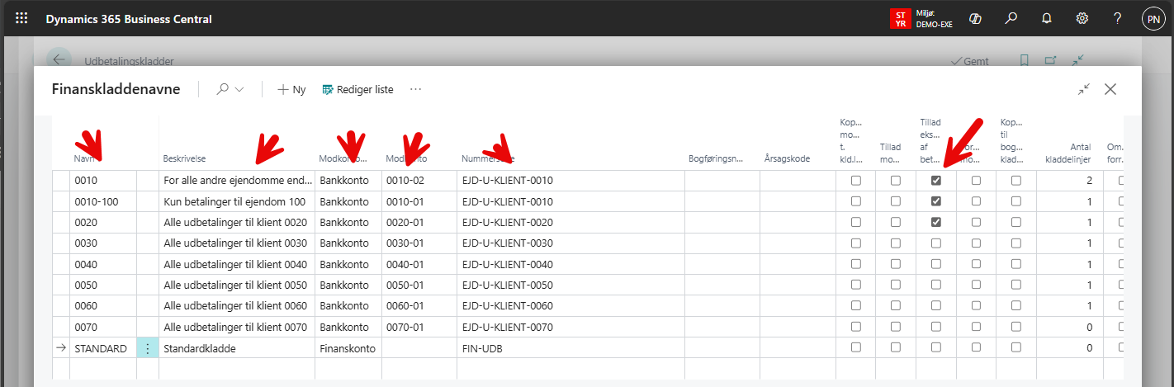Open the more options ellipsis menu

[416, 89]
